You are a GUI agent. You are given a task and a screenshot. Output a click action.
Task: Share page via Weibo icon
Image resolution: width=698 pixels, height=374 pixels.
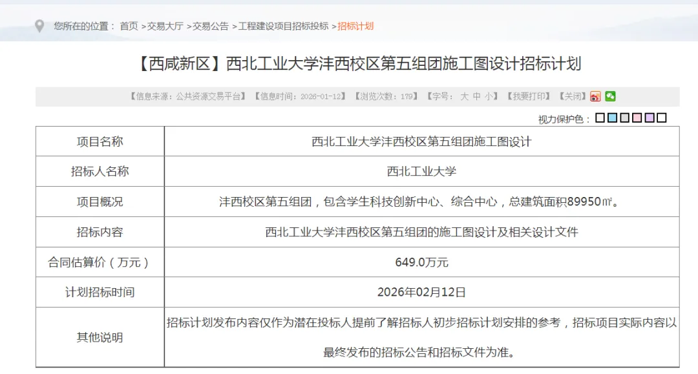pyautogui.click(x=595, y=96)
